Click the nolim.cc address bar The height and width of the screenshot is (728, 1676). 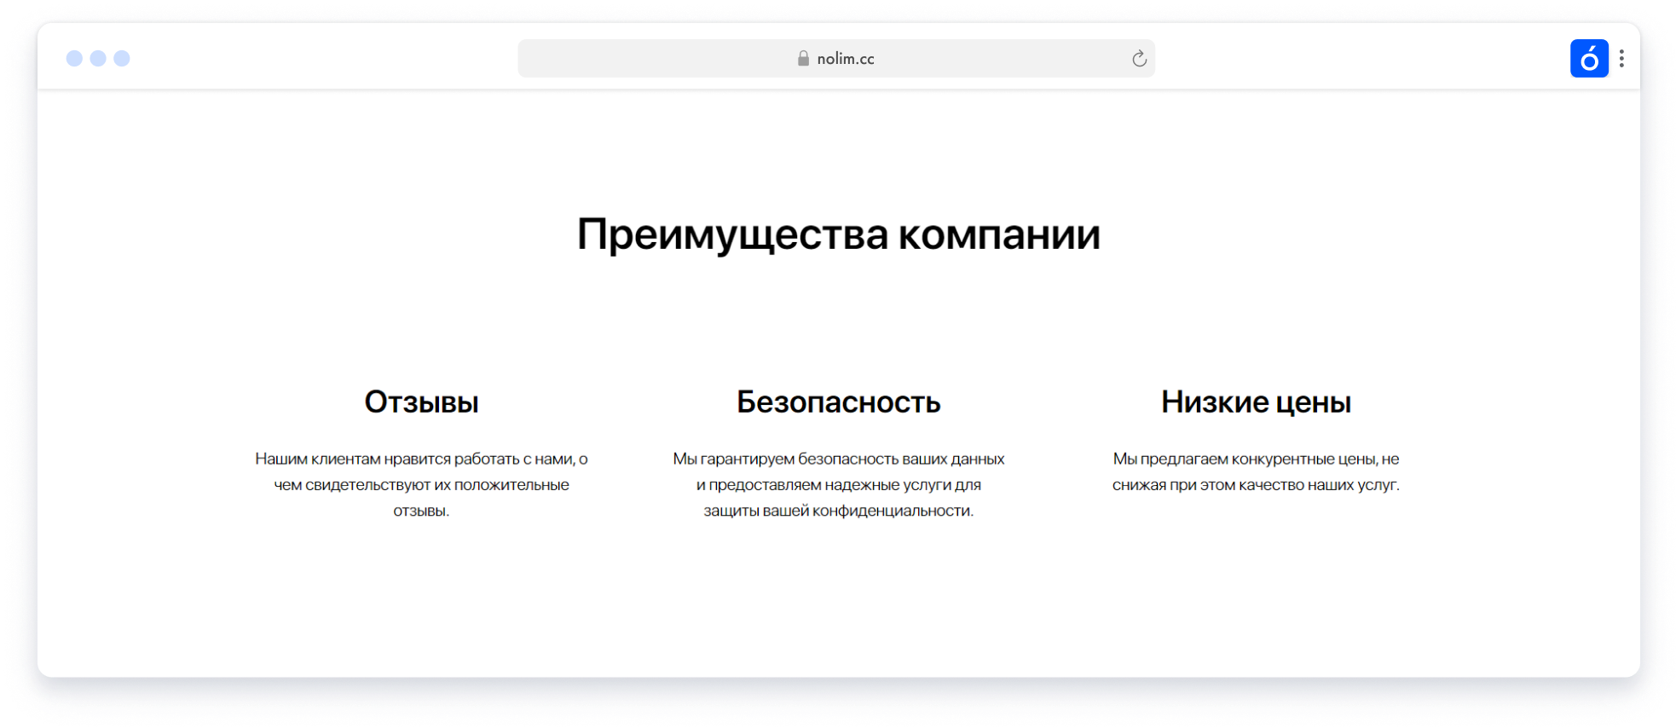(x=836, y=59)
